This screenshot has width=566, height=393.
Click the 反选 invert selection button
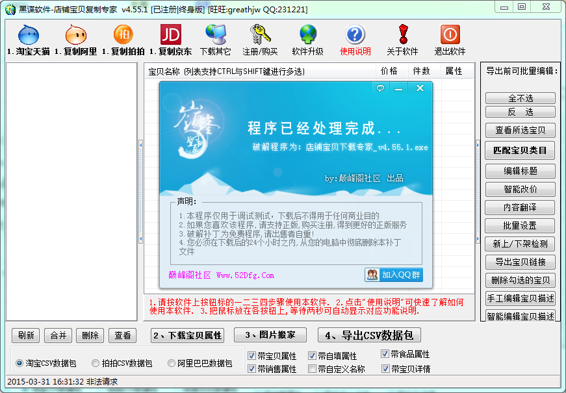tap(520, 112)
